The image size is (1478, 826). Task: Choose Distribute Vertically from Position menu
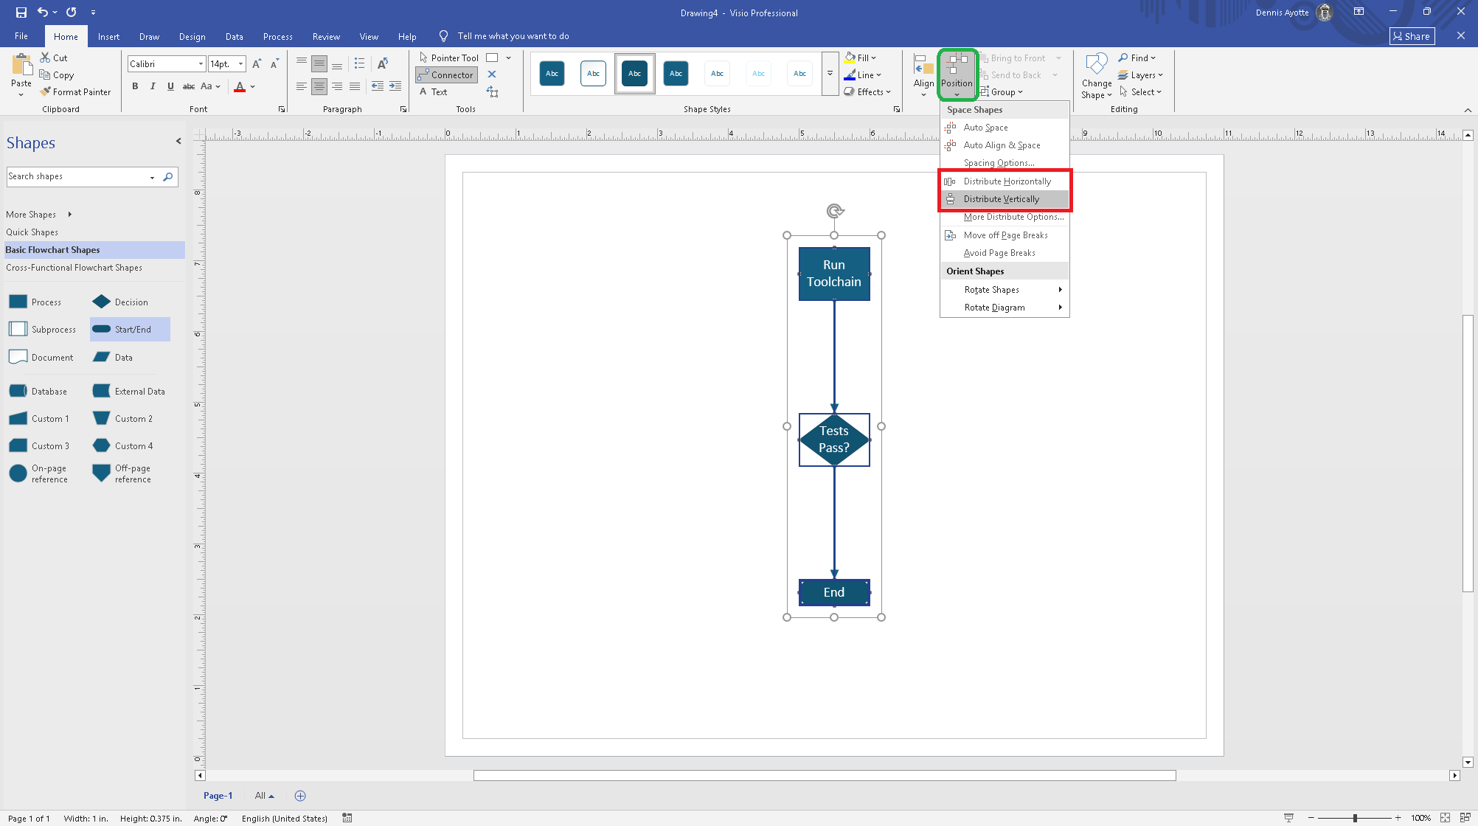click(x=1005, y=199)
